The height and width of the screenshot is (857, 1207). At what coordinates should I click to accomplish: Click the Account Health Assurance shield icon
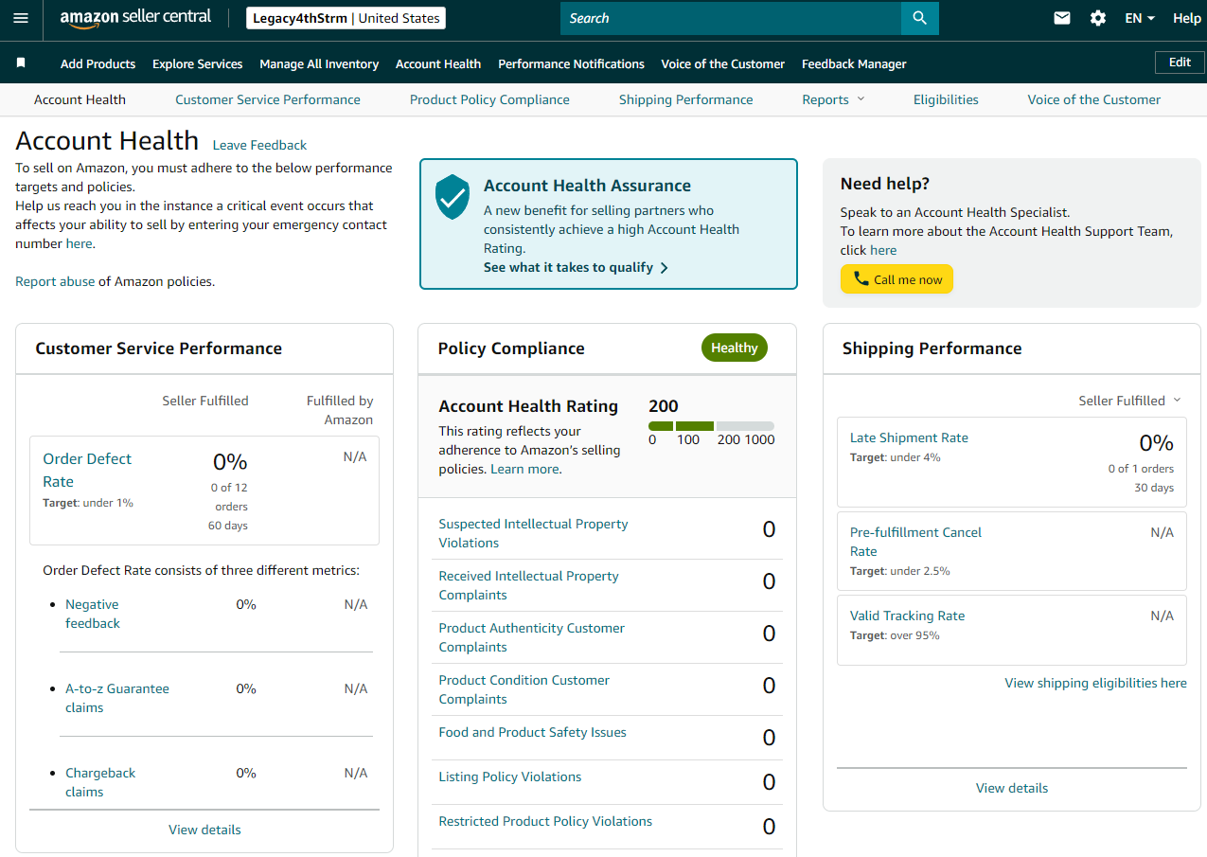tap(453, 196)
